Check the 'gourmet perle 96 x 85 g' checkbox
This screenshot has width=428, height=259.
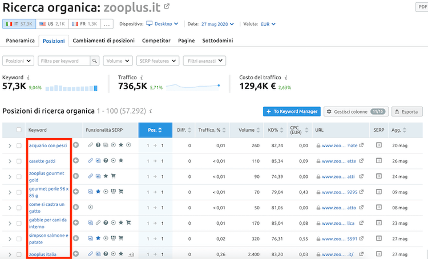tap(19, 192)
